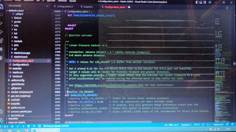236x132 pixels.
Task: Click PlatformIO Upload arrow in status bar
Action: [23, 126]
